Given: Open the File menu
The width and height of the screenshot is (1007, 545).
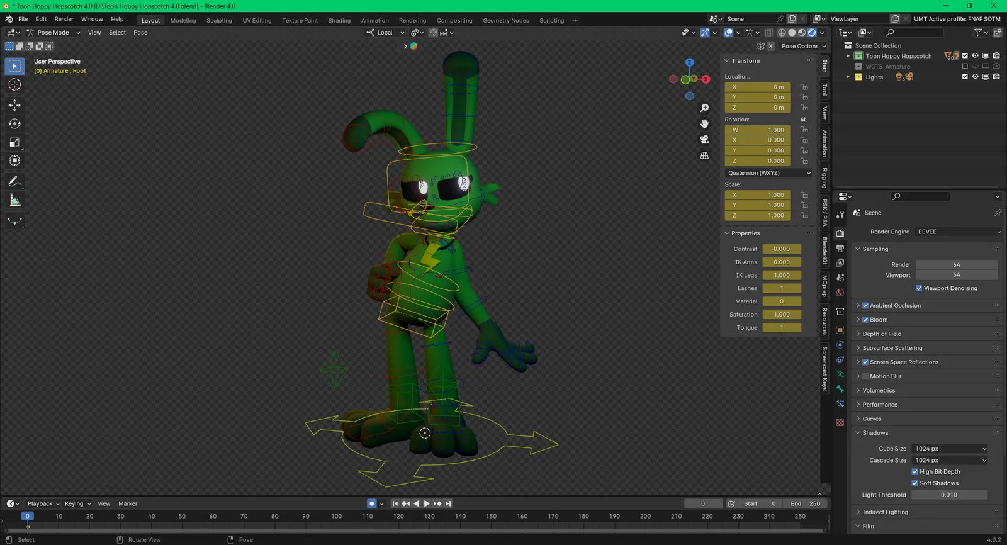Looking at the screenshot, I should pyautogui.click(x=23, y=19).
